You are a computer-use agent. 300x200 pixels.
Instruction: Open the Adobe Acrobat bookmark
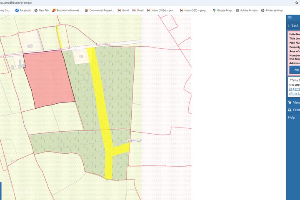tap(246, 10)
